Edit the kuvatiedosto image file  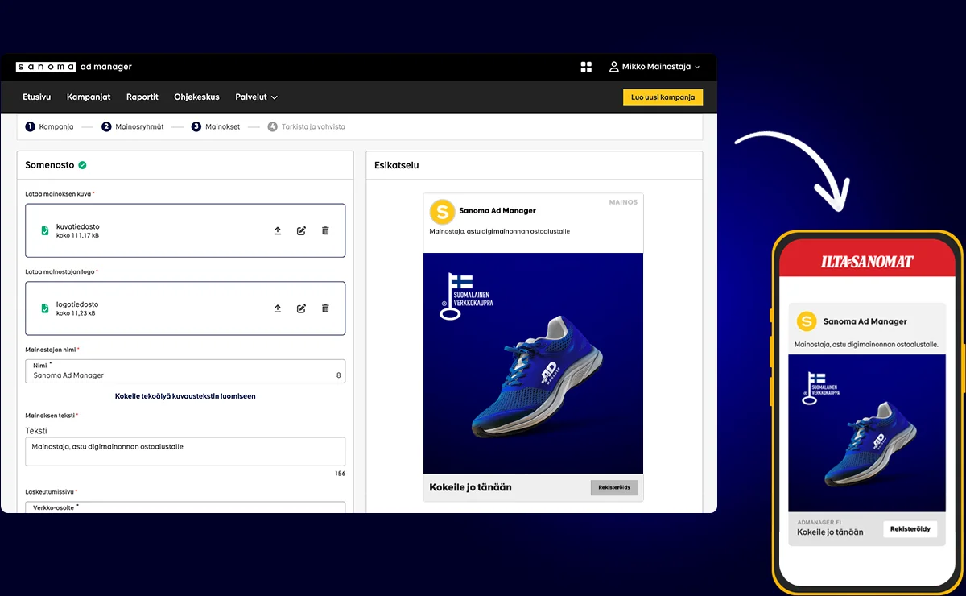(301, 230)
